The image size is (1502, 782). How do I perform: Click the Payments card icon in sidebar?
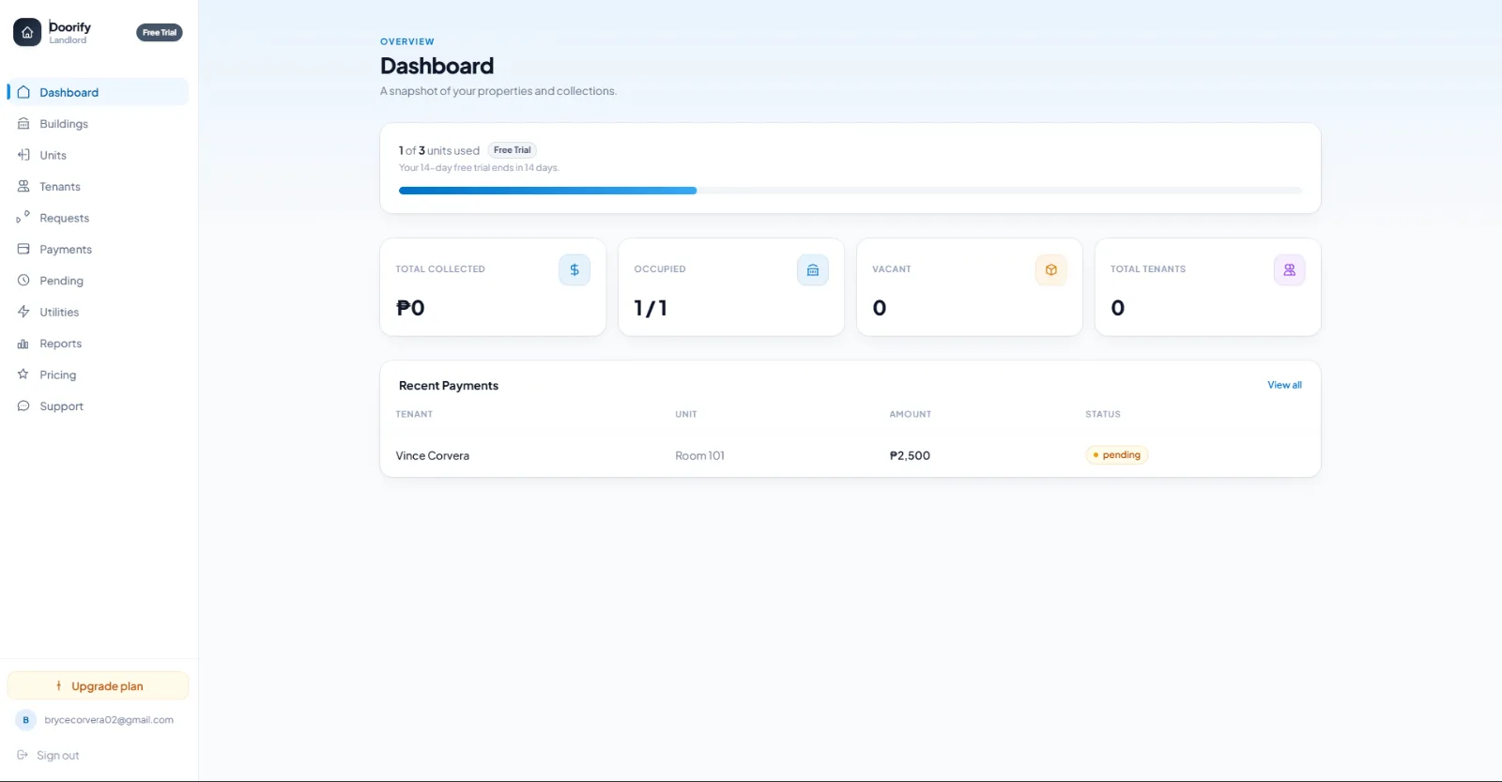[23, 249]
